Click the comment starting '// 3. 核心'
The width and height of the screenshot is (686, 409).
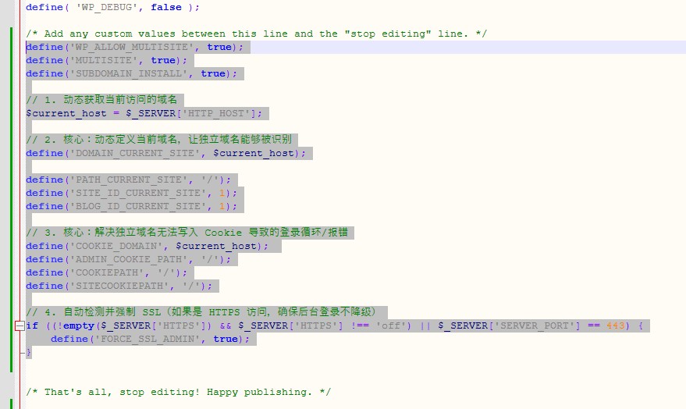tap(187, 233)
